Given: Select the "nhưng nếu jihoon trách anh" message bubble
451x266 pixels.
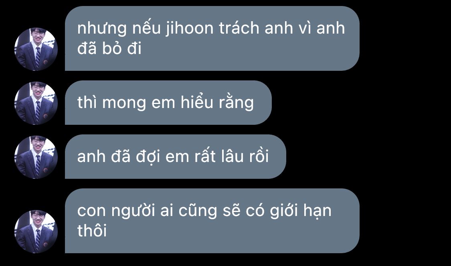Looking at the screenshot, I should coord(212,38).
